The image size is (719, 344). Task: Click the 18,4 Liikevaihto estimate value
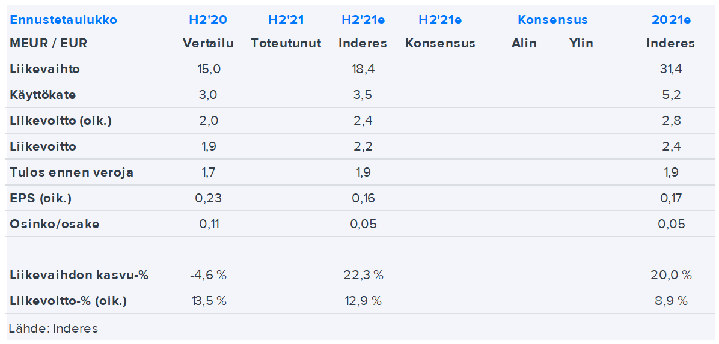pyautogui.click(x=363, y=69)
